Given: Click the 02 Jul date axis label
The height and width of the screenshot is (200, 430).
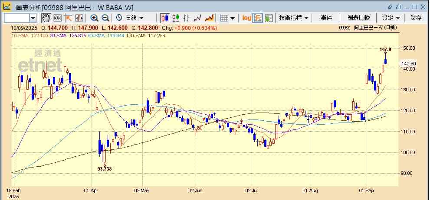Looking at the screenshot, I should coord(252,190).
